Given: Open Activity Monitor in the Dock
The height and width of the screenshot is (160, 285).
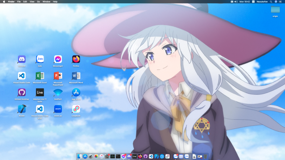Looking at the screenshot, I should pos(113,156).
